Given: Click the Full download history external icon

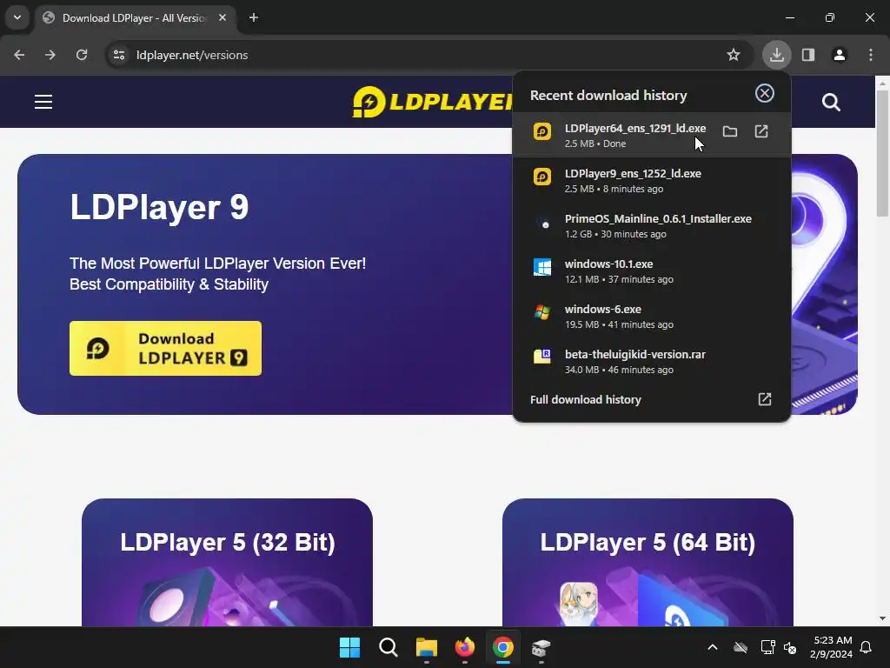Looking at the screenshot, I should 765,399.
